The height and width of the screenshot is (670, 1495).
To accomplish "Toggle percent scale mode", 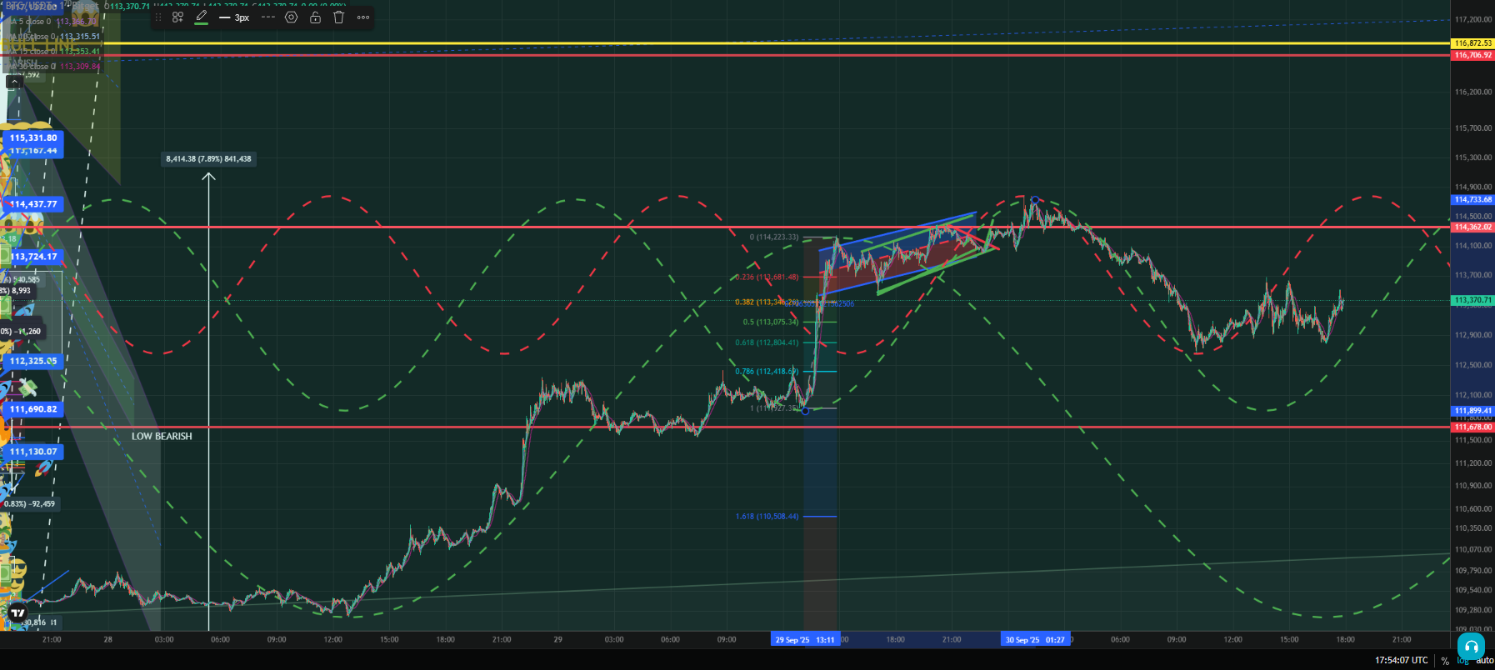I will [x=1445, y=661].
